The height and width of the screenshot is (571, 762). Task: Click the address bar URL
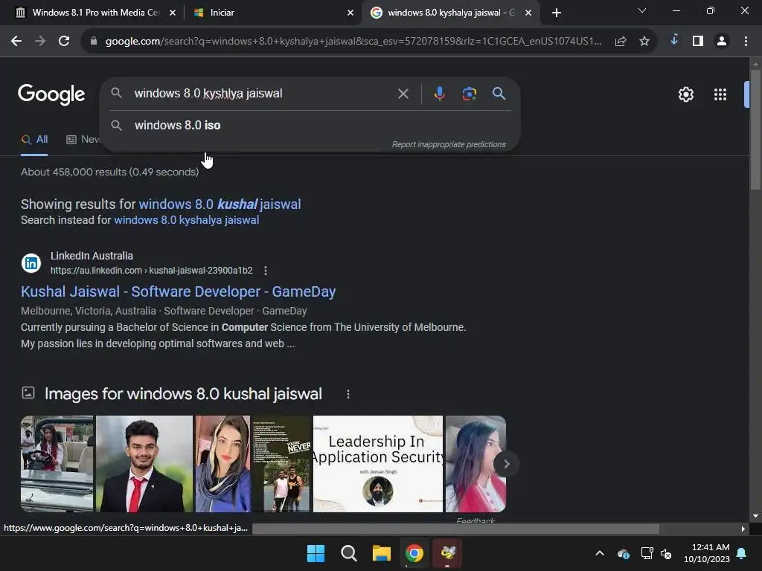click(x=353, y=42)
